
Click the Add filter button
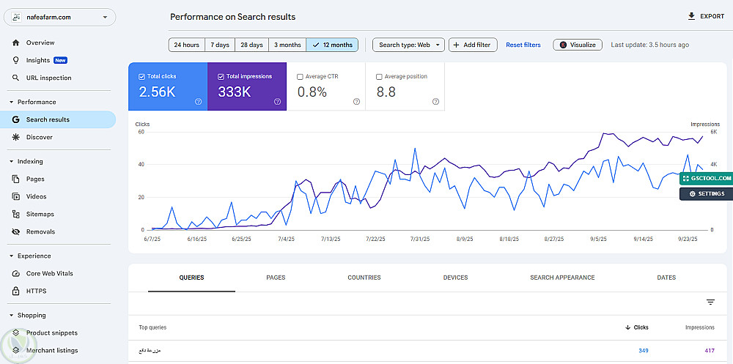tap(473, 45)
